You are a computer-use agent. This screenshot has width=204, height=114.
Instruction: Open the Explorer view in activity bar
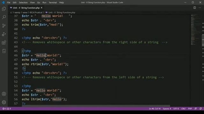(x=4, y=9)
